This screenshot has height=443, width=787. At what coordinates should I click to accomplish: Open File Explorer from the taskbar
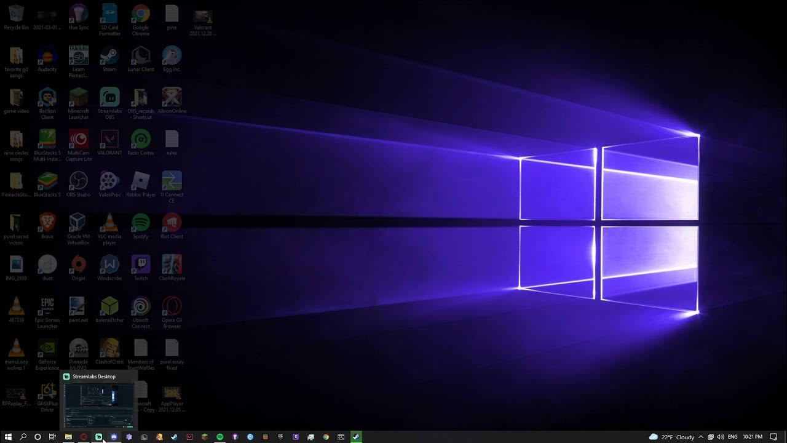[68, 437]
